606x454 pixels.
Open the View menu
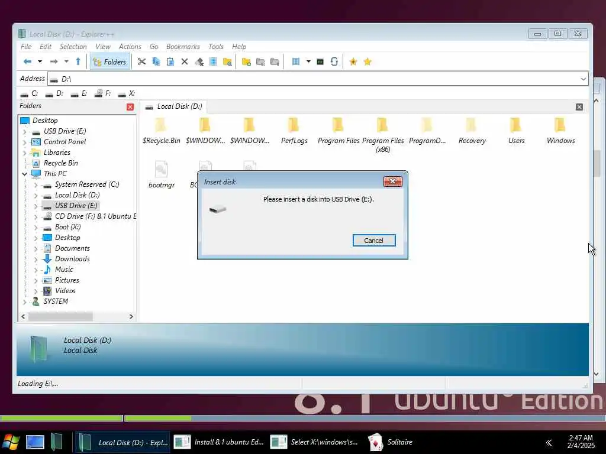pyautogui.click(x=103, y=47)
